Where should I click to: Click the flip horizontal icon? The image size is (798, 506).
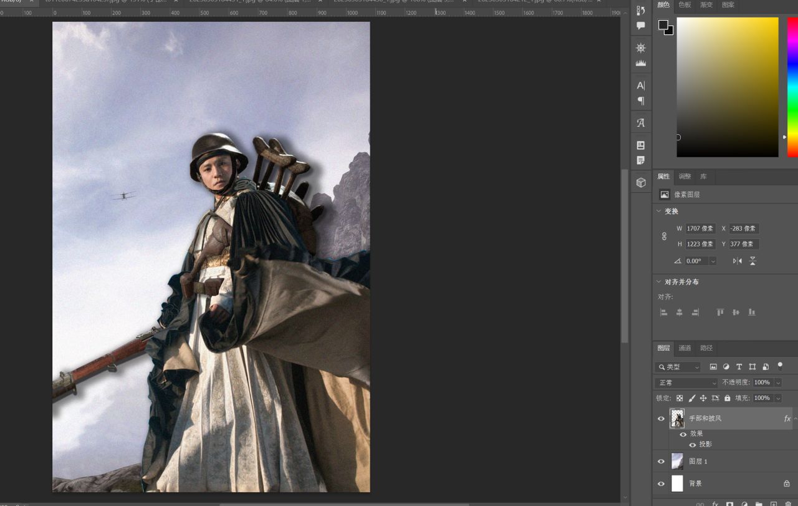click(x=738, y=261)
